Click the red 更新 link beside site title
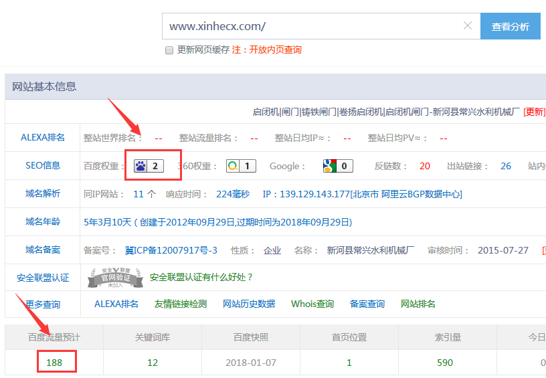 tap(534, 112)
